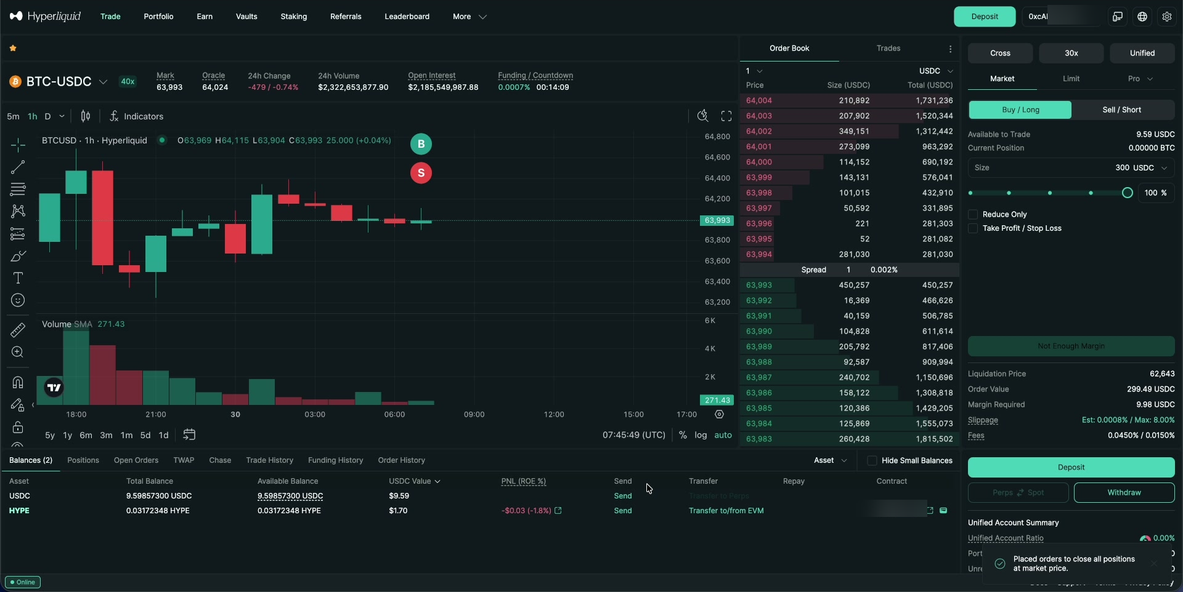
Task: Open the language globe selector
Action: (1142, 17)
